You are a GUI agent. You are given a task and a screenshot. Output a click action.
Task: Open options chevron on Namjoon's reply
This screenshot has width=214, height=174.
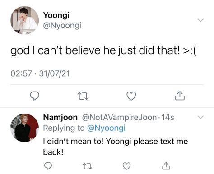pyautogui.click(x=200, y=117)
